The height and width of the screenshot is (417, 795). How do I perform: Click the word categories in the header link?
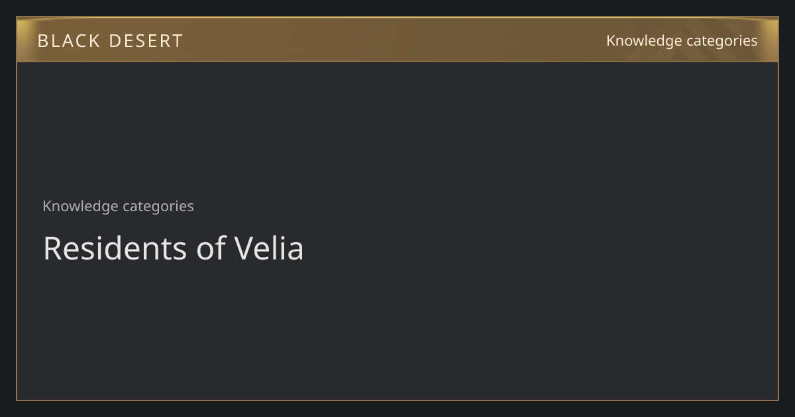722,41
